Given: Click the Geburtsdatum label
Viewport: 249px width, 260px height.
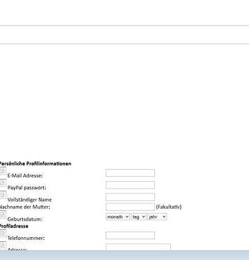Looking at the screenshot, I should click(25, 219).
